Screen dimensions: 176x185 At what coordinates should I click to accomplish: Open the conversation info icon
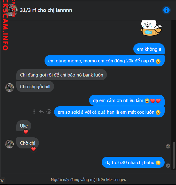click(166, 10)
